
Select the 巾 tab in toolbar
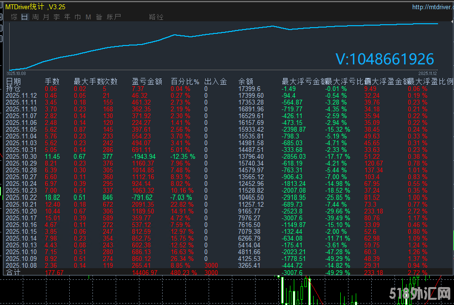[78, 16]
